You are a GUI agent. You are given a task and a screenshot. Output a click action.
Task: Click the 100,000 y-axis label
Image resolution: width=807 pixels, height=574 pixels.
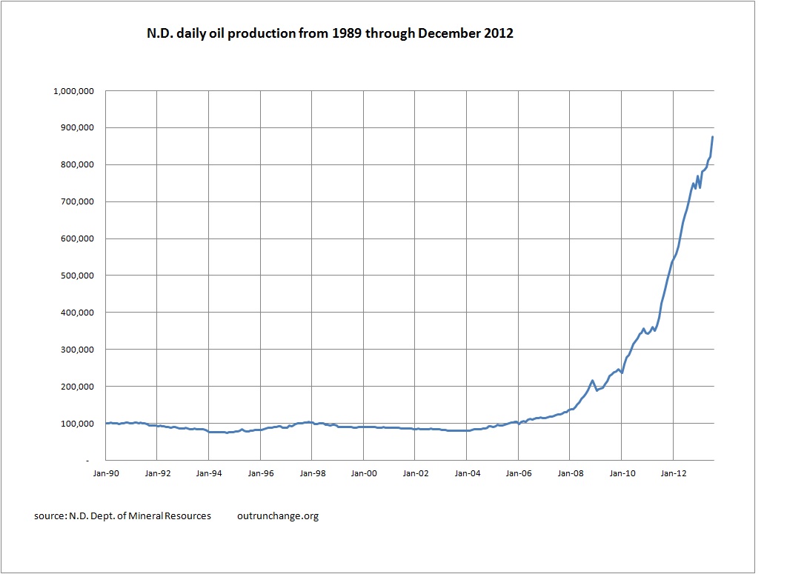coord(76,424)
